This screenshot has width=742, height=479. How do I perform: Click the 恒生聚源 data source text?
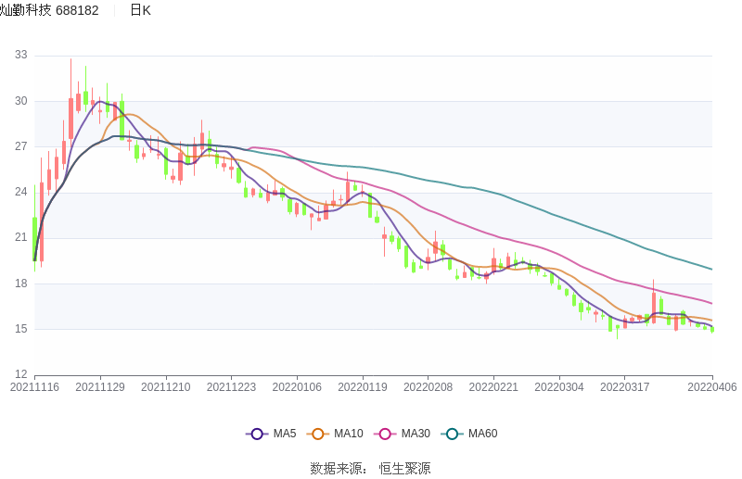404,469
